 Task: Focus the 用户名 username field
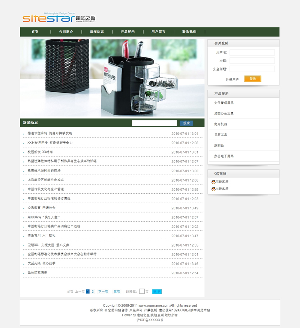(x=252, y=53)
